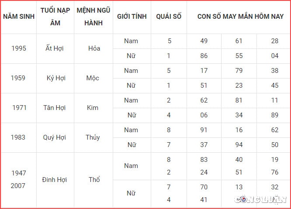Click the TUỔI NẠP ÂM column header

point(55,17)
